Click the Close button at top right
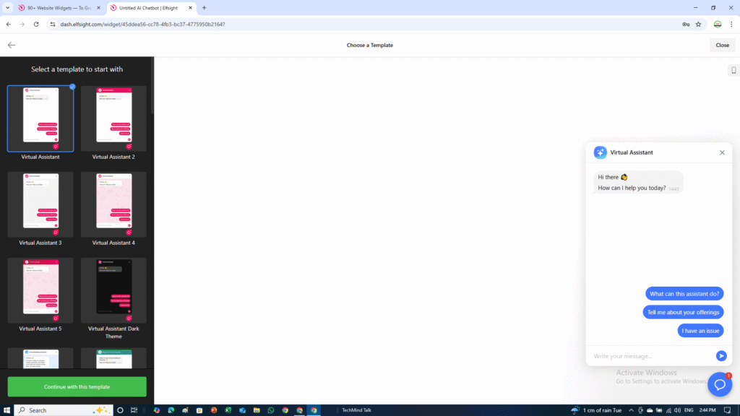The height and width of the screenshot is (416, 740). (x=722, y=45)
